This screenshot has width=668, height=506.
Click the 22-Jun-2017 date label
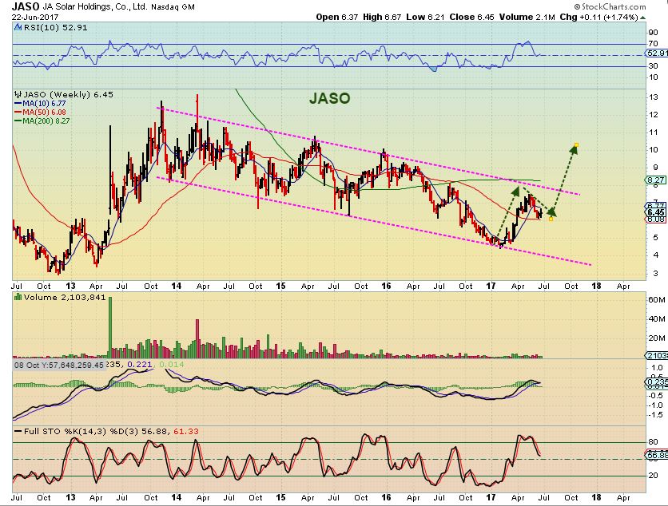click(x=35, y=18)
